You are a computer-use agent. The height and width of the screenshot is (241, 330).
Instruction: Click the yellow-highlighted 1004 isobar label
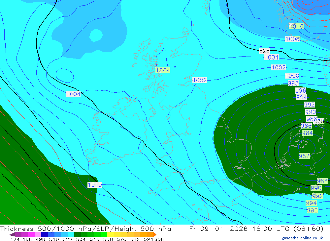click(x=163, y=70)
